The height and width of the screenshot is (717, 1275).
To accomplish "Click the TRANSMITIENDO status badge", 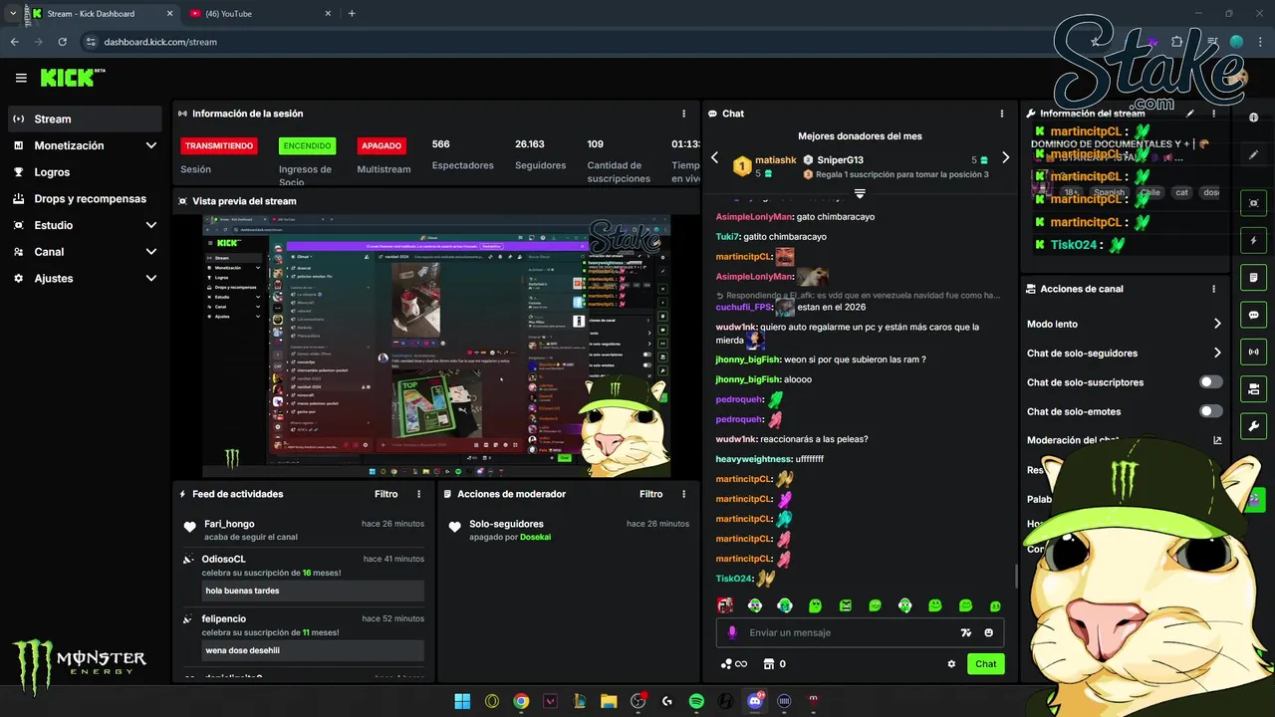I will [x=219, y=145].
